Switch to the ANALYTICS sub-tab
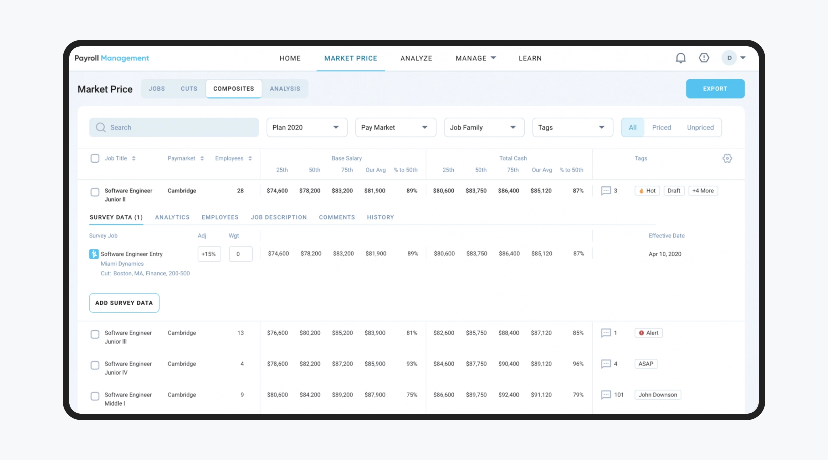The width and height of the screenshot is (828, 460). pos(172,217)
